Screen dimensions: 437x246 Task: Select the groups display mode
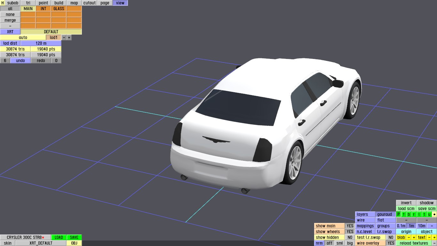click(x=386, y=226)
